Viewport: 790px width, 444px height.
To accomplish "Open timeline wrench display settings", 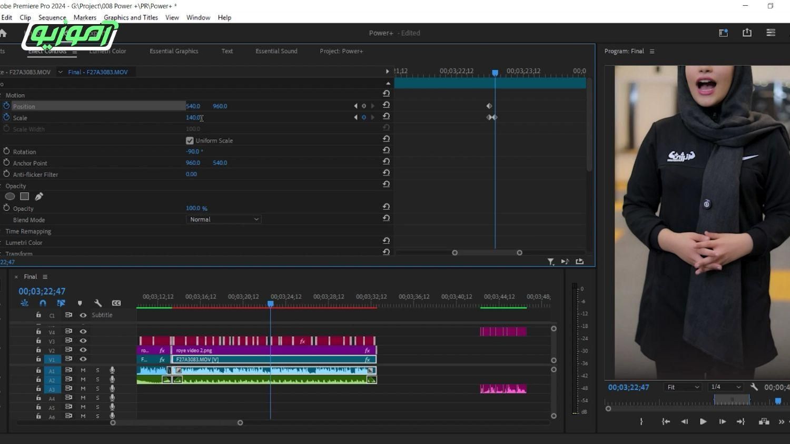I will (98, 303).
